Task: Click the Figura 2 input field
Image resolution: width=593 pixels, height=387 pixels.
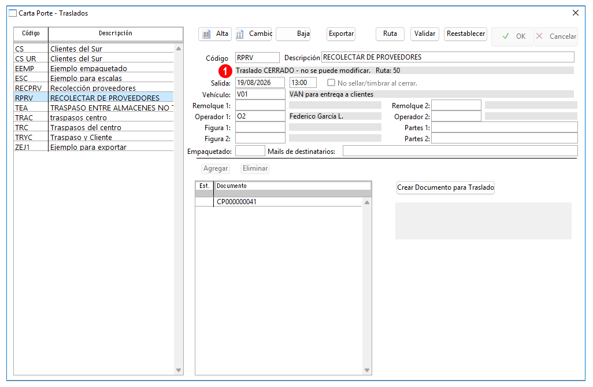Action: pos(260,138)
